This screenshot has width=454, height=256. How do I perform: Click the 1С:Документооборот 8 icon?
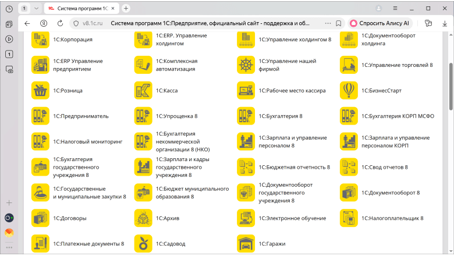pos(349,193)
